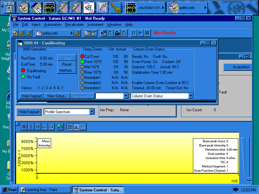Select the Col Oven zone indicator
Image resolution: width=259 pixels, height=194 pixels.
click(x=82, y=56)
